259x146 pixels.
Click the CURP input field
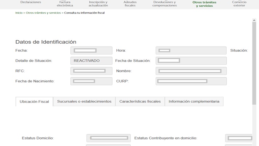pos(191,81)
